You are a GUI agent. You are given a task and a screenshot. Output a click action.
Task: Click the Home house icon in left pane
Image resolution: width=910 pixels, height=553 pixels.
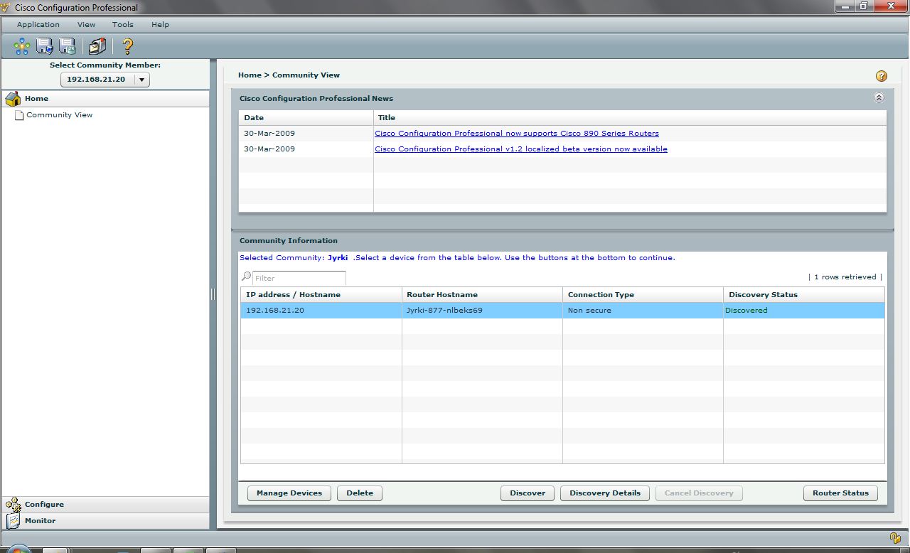click(13, 99)
